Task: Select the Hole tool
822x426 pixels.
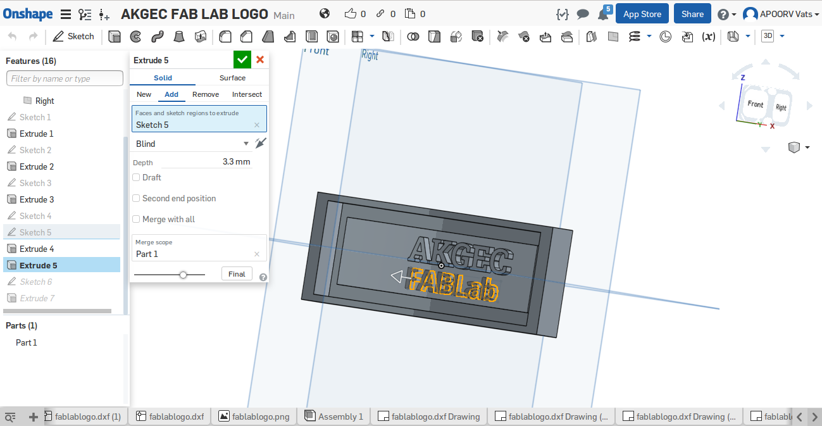Action: 332,37
